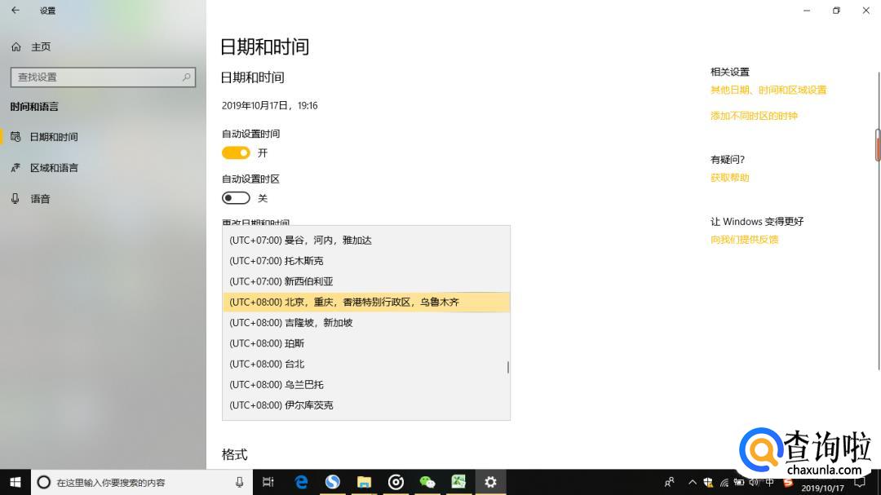Open the Windows Start menu
Image resolution: width=881 pixels, height=495 pixels.
coord(15,482)
